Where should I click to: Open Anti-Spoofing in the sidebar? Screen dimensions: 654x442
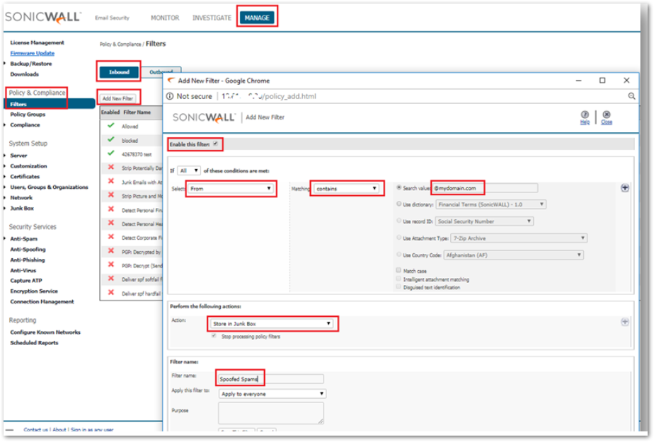[28, 250]
